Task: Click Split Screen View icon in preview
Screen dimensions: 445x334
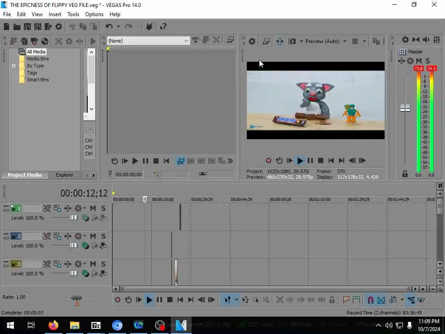Action: click(292, 41)
